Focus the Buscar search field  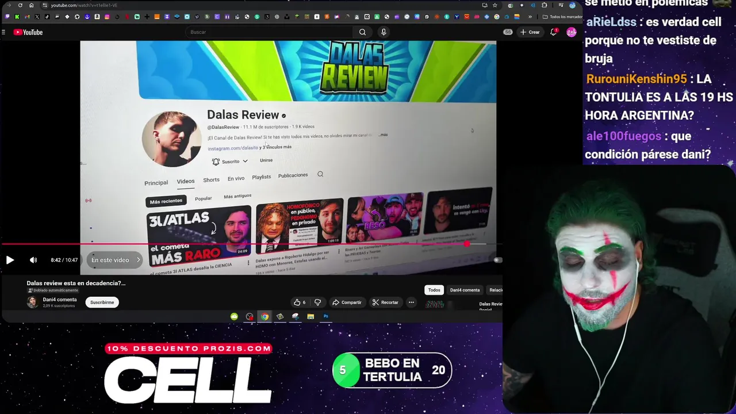click(270, 32)
